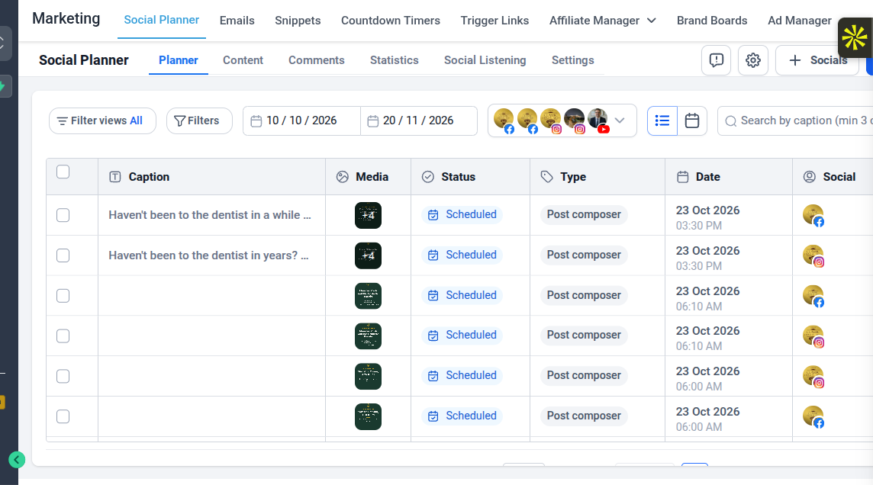Select the Settings sub-tab
The height and width of the screenshot is (485, 873).
pyautogui.click(x=573, y=60)
